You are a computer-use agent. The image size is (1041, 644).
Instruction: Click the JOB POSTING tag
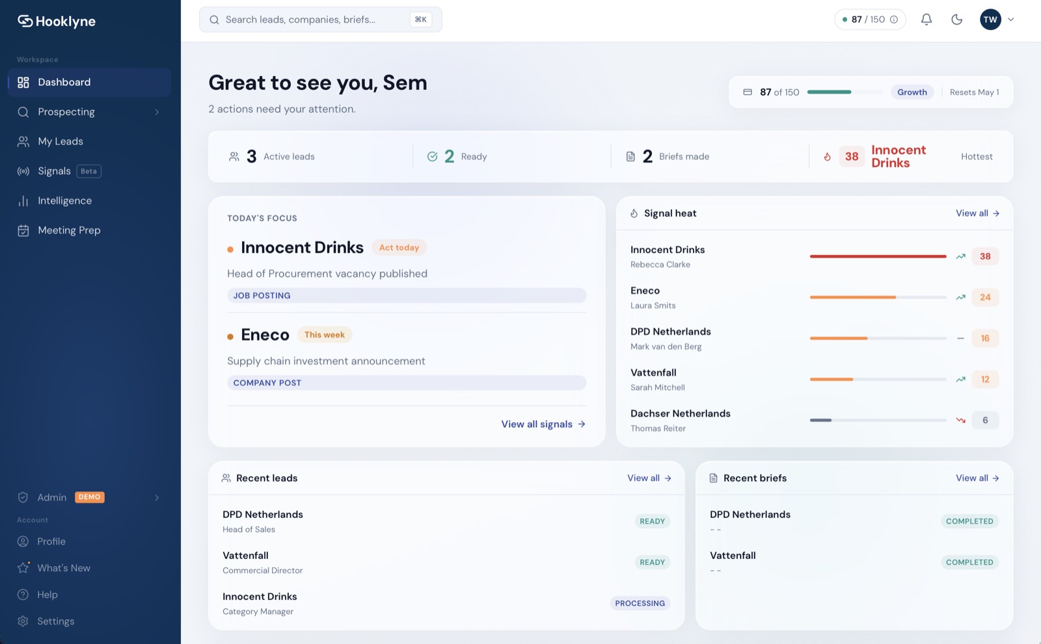(407, 295)
